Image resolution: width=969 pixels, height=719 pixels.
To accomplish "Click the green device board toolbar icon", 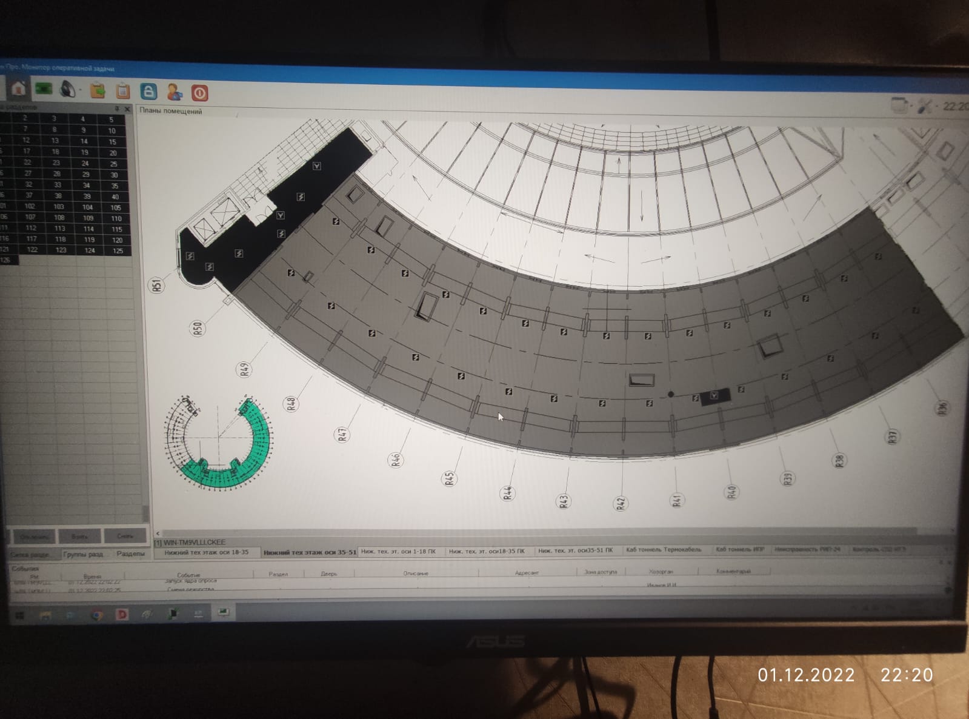I will click(44, 89).
